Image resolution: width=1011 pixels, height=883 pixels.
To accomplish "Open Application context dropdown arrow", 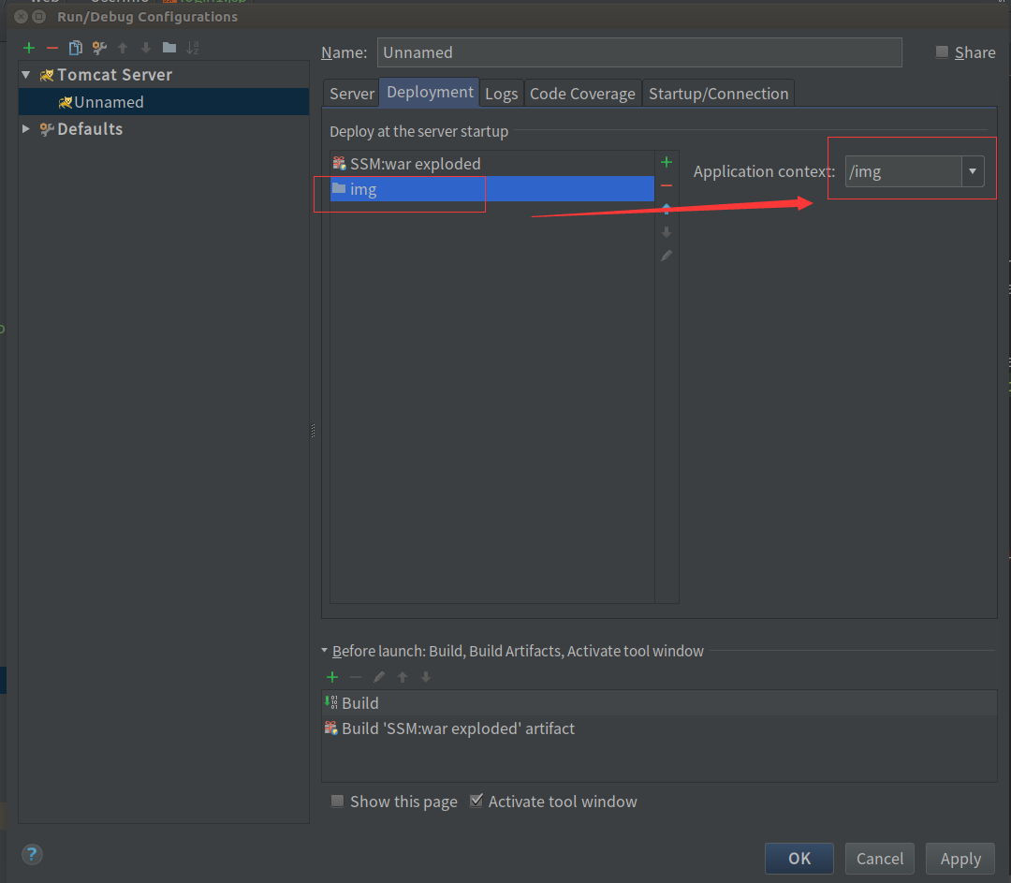I will tap(973, 171).
